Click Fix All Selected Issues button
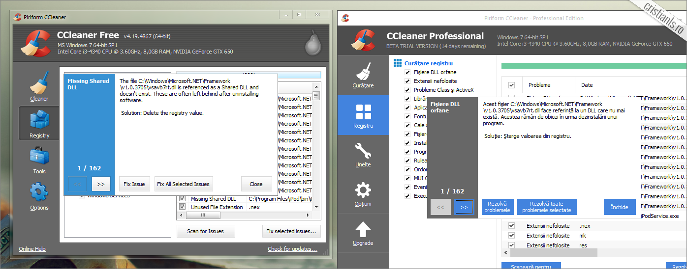The image size is (687, 269). [183, 184]
